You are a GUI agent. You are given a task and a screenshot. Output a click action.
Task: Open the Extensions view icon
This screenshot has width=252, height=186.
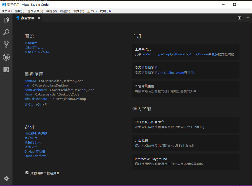click(6, 70)
